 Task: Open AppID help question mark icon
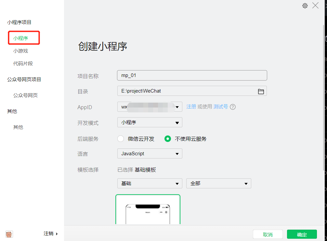click(x=233, y=107)
